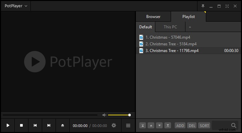This screenshot has height=133, width=242.
Task: Move selected item down one position
Action: click(x=159, y=125)
